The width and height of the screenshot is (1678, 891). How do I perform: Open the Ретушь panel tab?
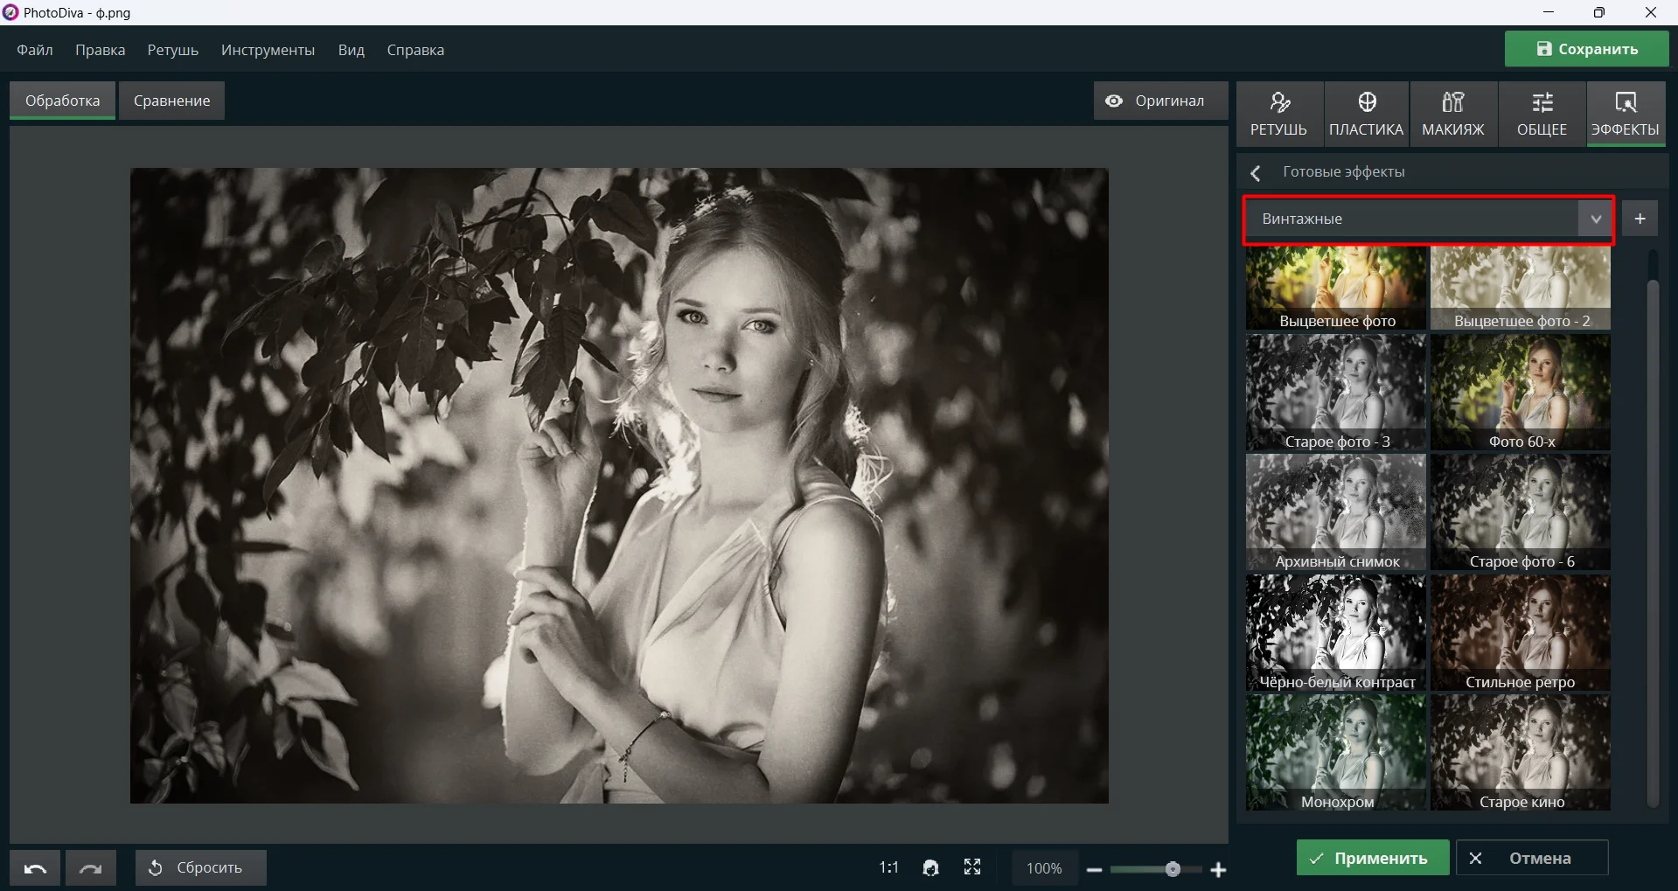click(1278, 114)
